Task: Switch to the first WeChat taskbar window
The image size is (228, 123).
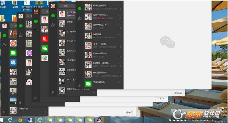Action: click(x=50, y=120)
